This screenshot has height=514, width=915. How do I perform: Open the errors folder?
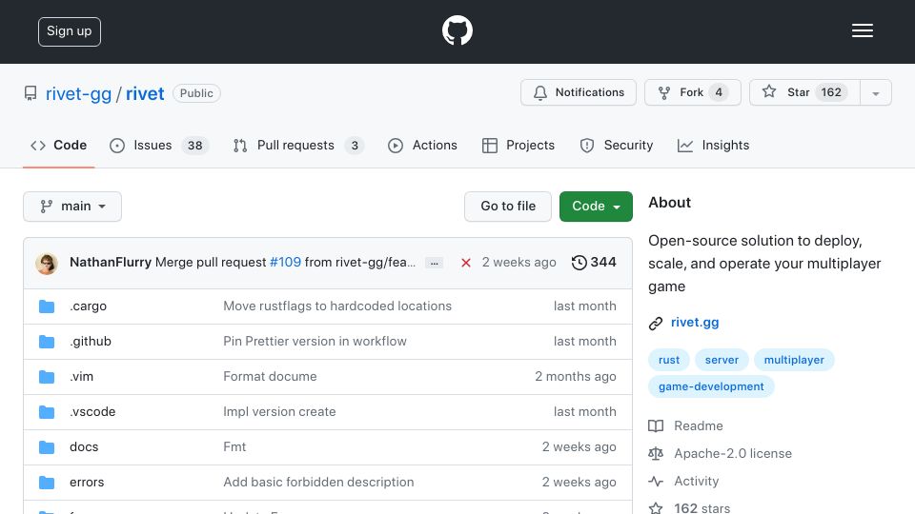[87, 483]
